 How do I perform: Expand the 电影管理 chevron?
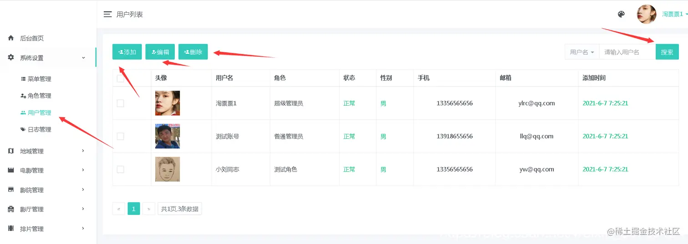(83, 170)
